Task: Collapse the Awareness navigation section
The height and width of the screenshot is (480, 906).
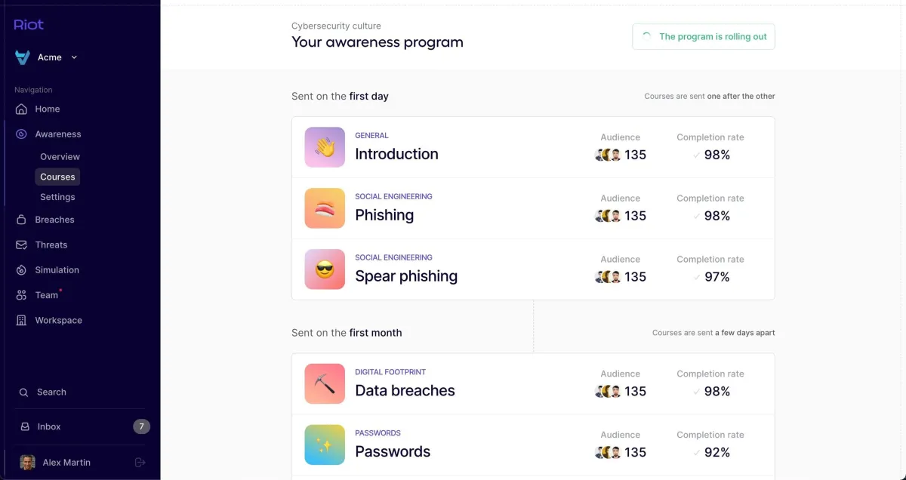Action: [57, 134]
